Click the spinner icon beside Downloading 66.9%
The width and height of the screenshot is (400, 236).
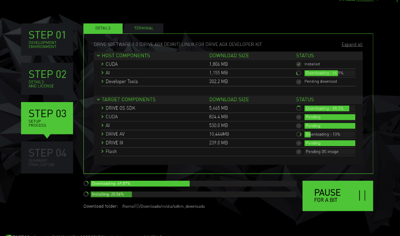coord(299,73)
